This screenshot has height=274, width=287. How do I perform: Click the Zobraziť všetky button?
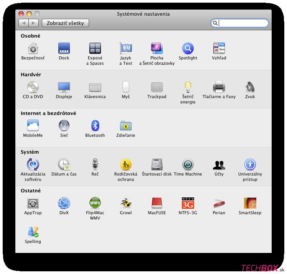65,23
